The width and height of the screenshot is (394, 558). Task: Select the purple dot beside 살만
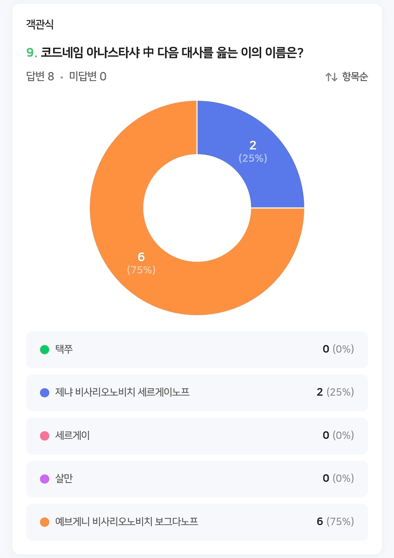point(45,479)
